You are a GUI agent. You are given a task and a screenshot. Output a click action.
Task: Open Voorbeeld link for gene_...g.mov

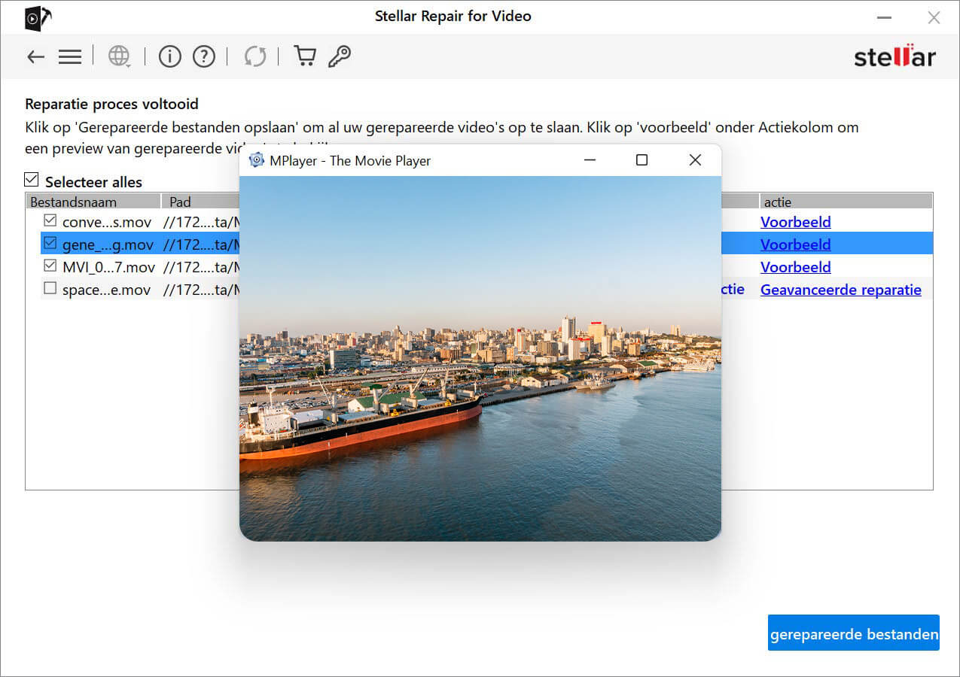795,244
